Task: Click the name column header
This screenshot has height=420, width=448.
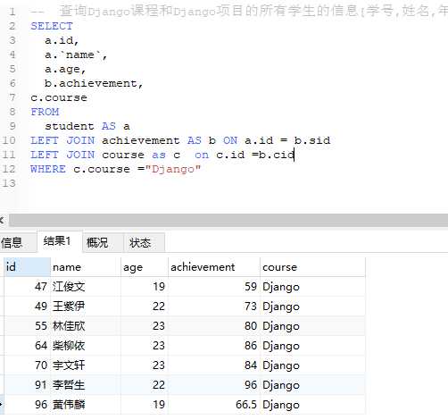Action: pos(86,267)
